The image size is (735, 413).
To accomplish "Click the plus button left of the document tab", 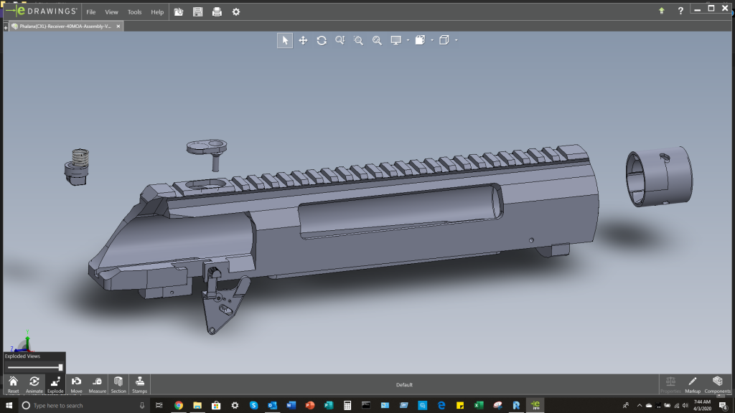I will click(x=6, y=27).
